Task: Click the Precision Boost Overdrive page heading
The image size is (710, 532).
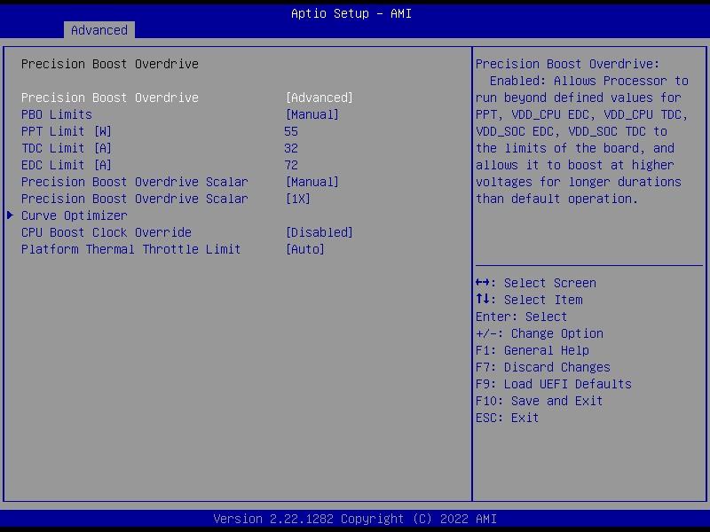Action: 110,64
